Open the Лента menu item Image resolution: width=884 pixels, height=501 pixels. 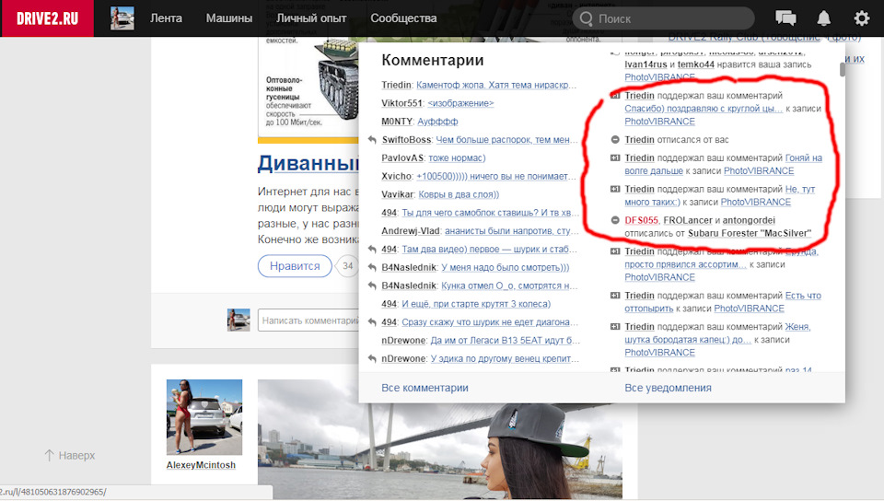166,18
